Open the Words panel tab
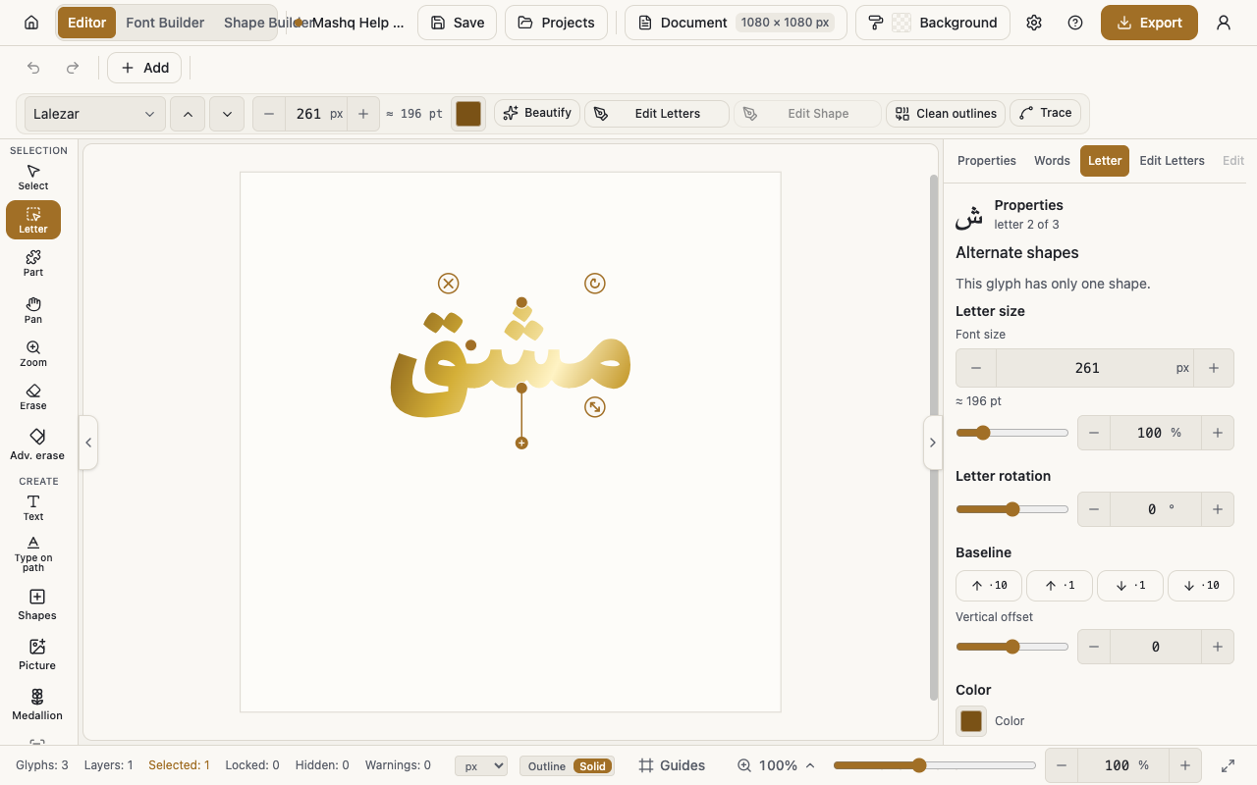 point(1052,161)
